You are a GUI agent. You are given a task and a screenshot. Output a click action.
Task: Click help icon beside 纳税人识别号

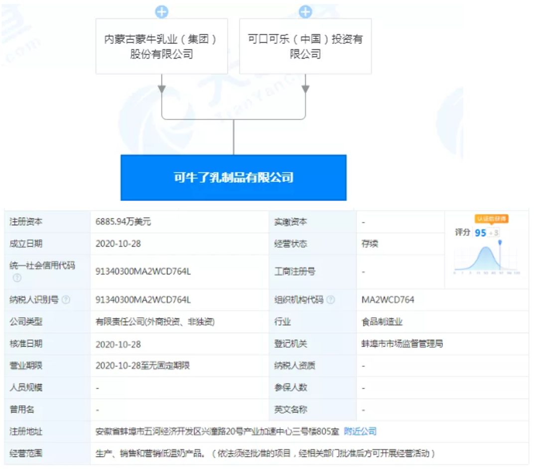(x=66, y=300)
